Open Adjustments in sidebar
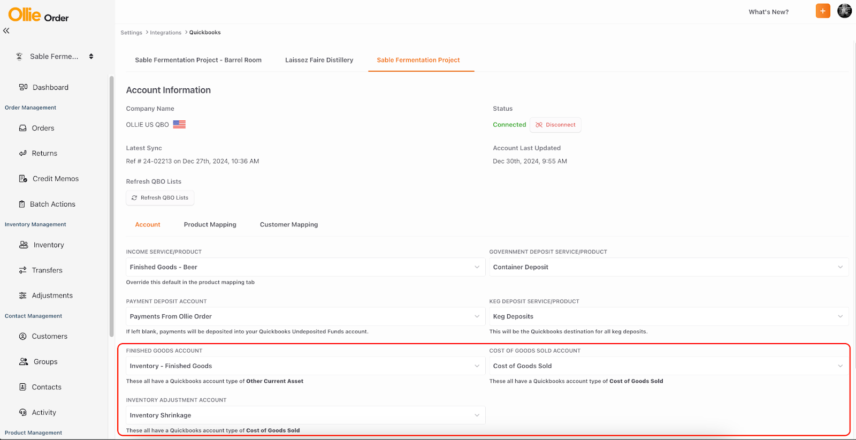Image resolution: width=856 pixels, height=440 pixels. tap(52, 295)
